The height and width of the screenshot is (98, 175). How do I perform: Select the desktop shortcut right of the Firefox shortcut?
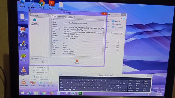(x=42, y=84)
